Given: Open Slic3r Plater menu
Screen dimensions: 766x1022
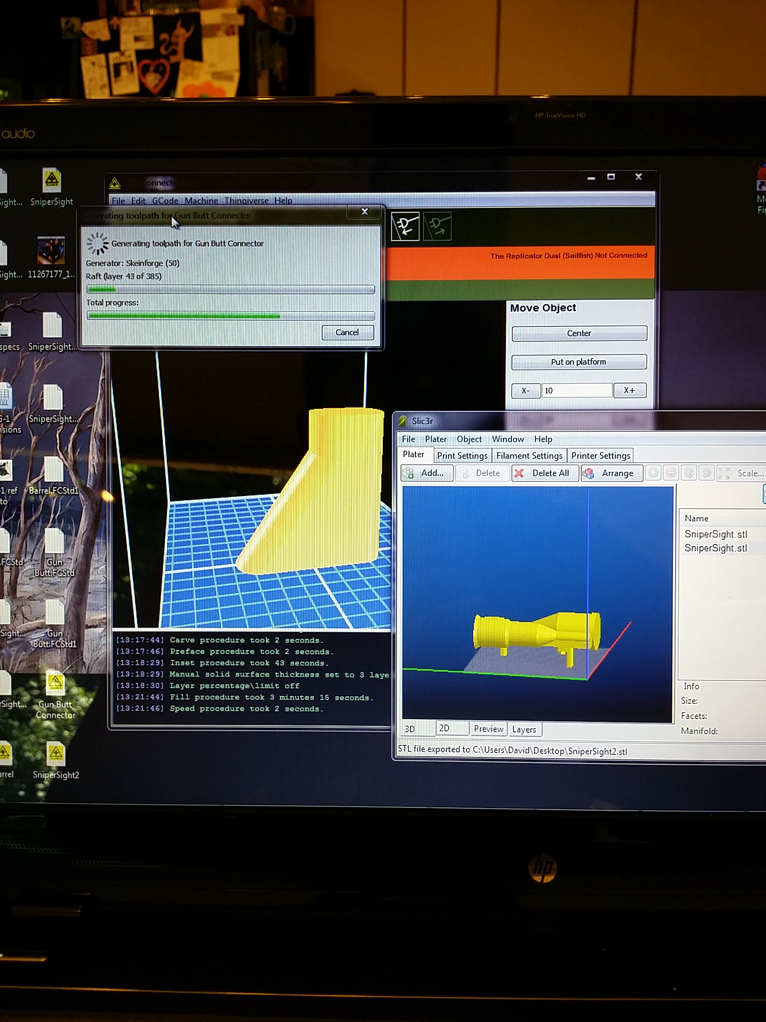Looking at the screenshot, I should [x=435, y=439].
